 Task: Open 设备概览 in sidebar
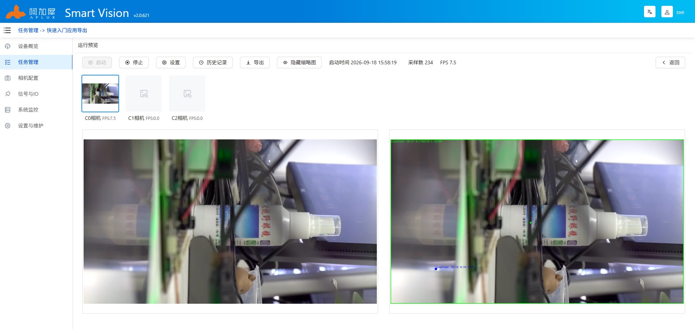(x=36, y=46)
